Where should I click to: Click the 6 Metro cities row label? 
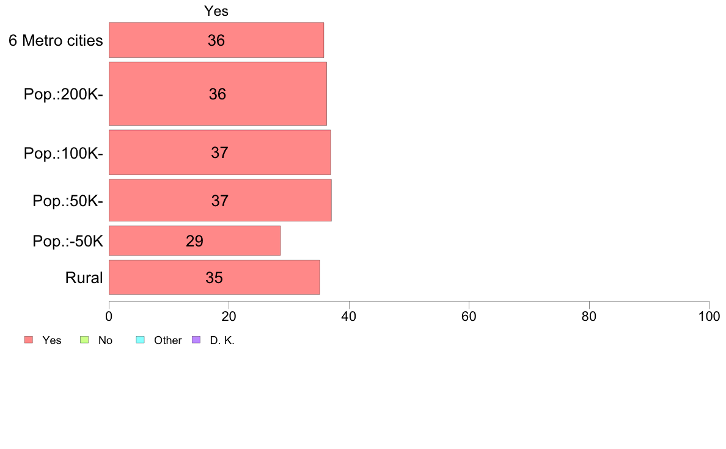[56, 41]
